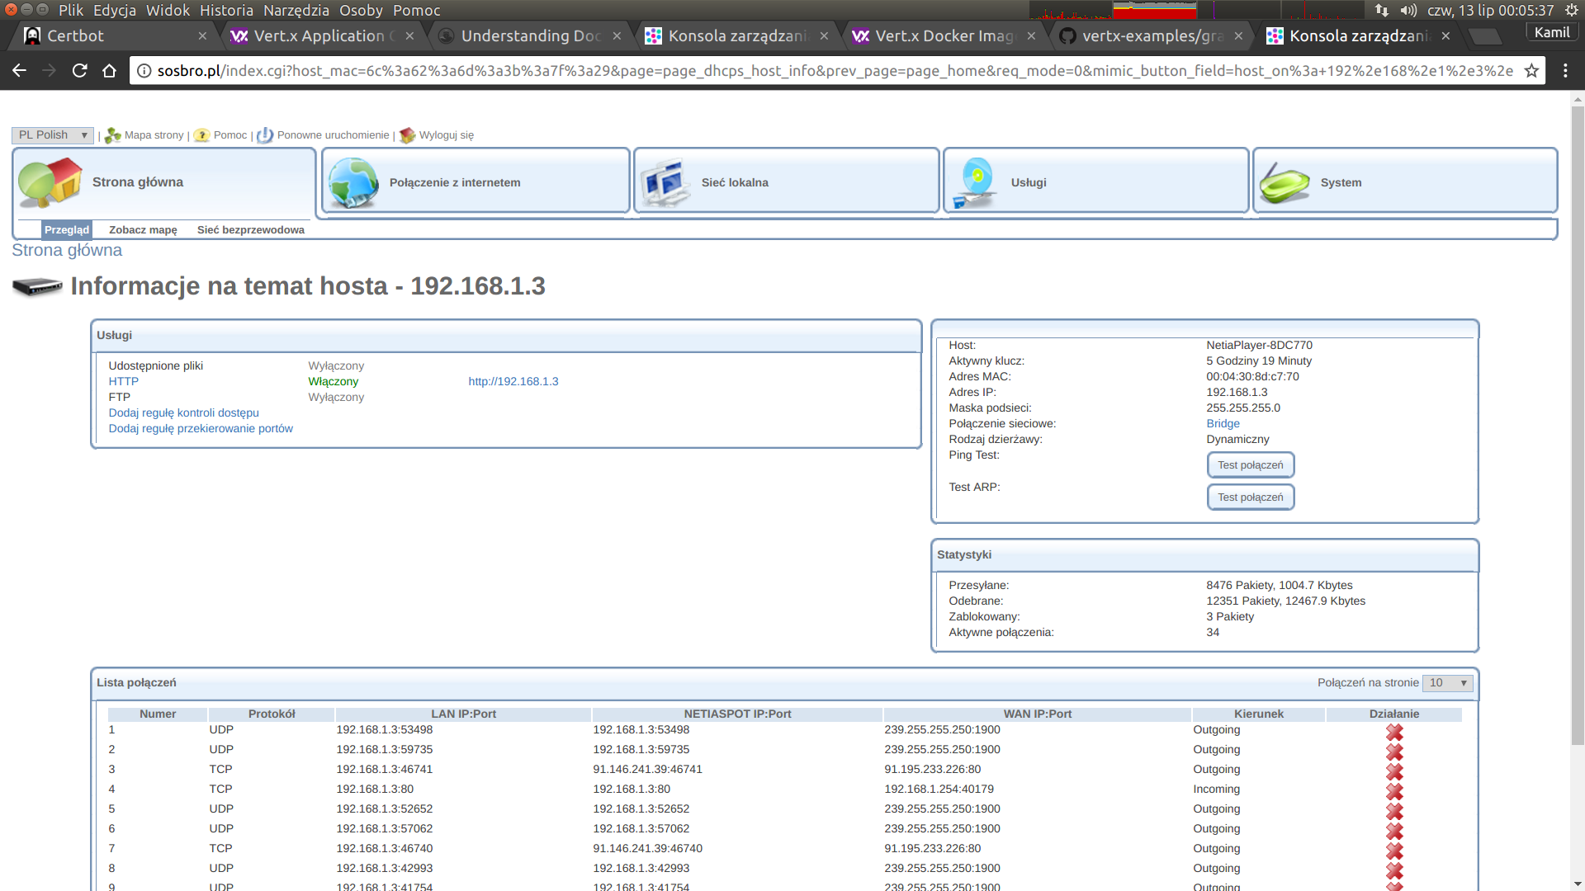Click the Strona główna house icon
Screen dimensions: 1585x891
point(50,182)
